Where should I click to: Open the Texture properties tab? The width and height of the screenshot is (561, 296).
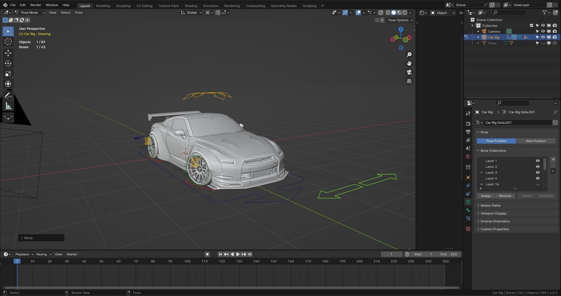468,229
